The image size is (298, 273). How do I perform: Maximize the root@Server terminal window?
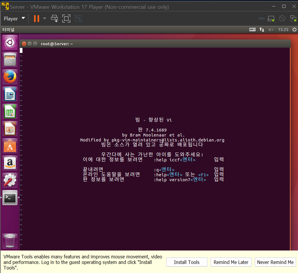(35, 44)
